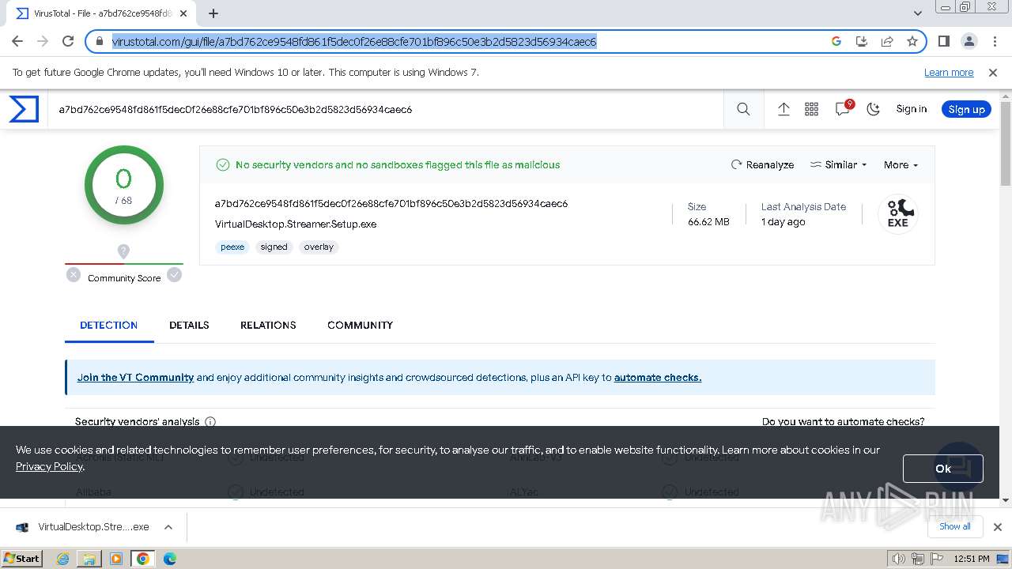Click the Reanalyze button
This screenshot has height=569, width=1012.
[x=762, y=164]
